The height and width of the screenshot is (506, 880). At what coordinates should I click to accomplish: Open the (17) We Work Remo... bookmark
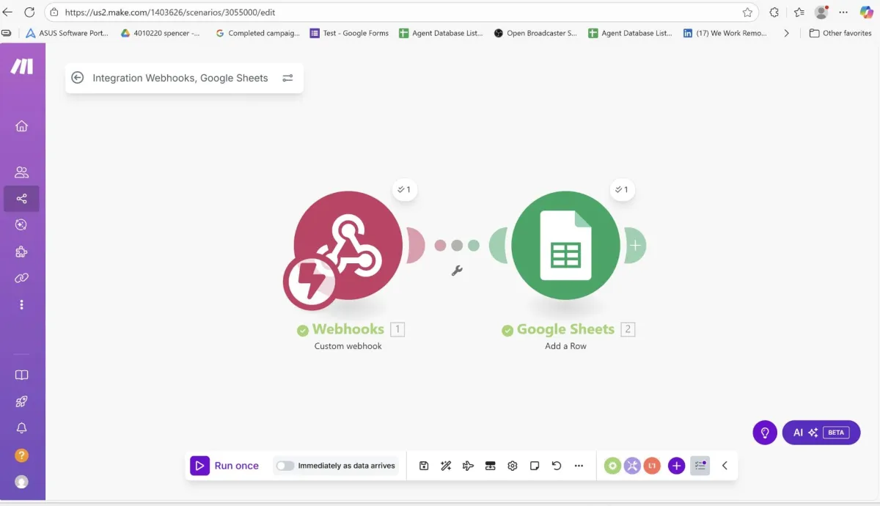[725, 33]
